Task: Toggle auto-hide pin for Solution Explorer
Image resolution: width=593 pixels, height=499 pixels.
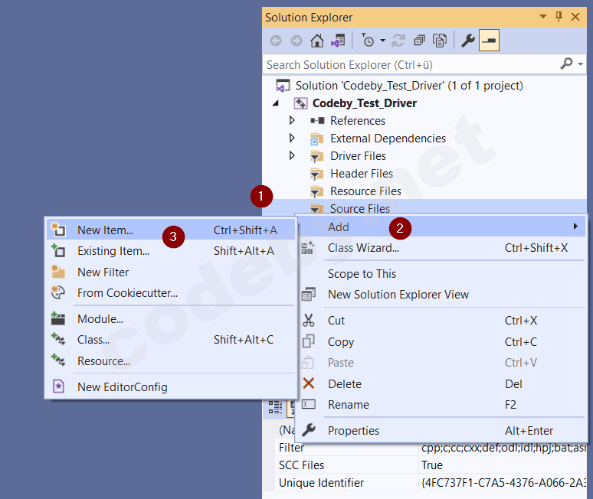Action: point(559,17)
